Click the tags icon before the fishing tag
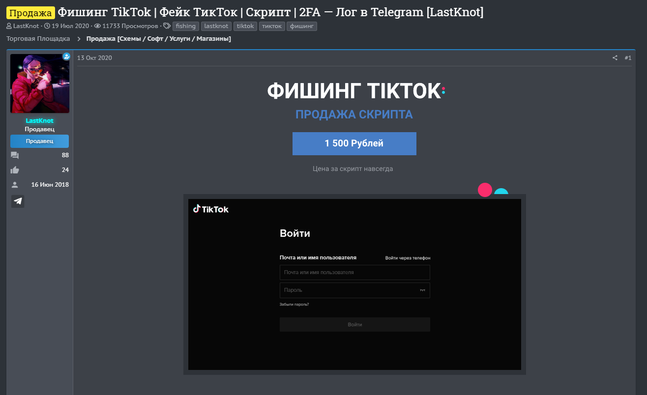647x395 pixels. point(167,26)
